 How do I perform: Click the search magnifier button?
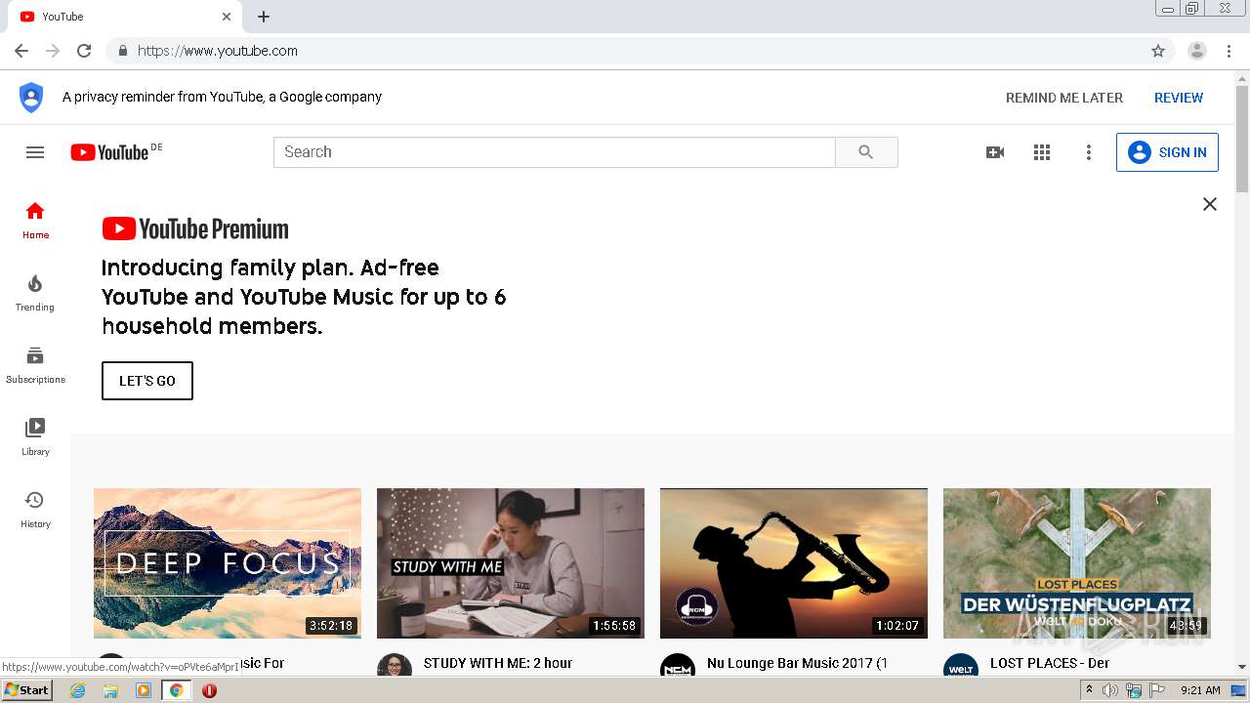pos(866,152)
